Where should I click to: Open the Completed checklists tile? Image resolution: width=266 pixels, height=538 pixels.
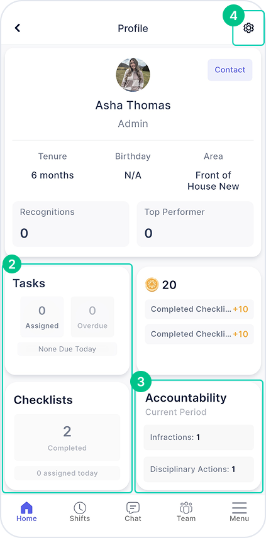pos(67,437)
